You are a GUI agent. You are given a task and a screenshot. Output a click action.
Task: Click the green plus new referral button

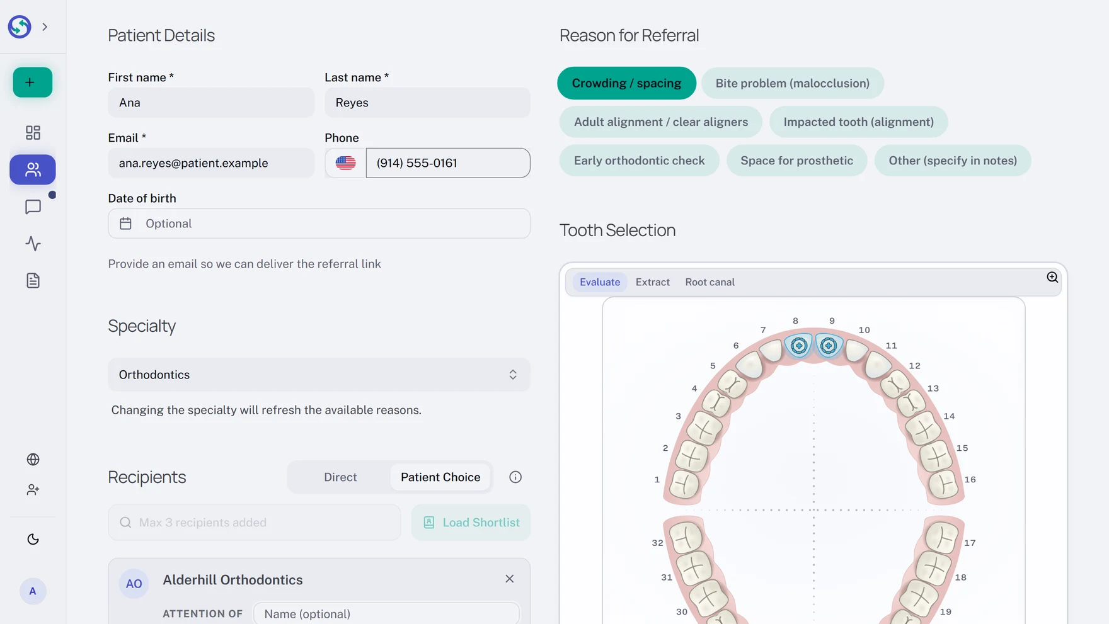click(32, 82)
